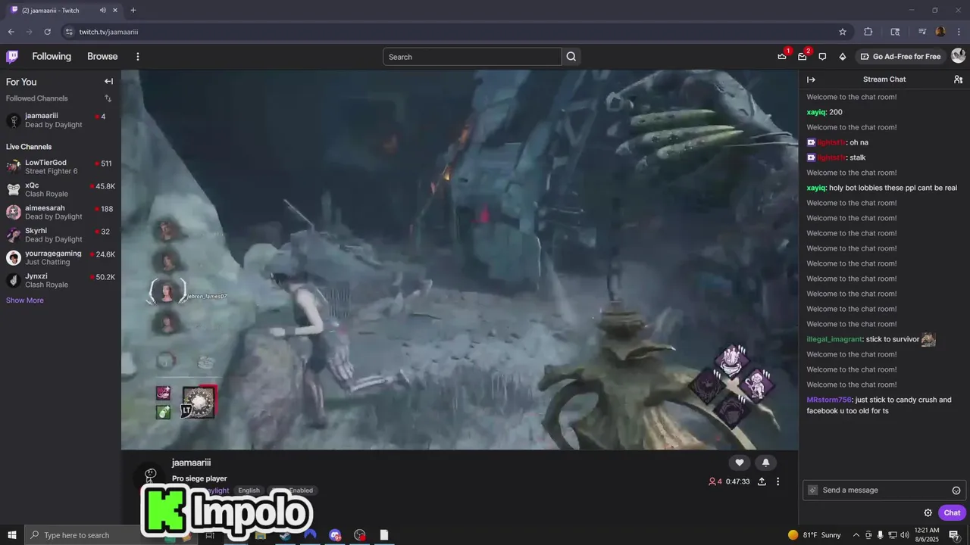Click the purple Chat send button
This screenshot has height=545, width=970.
[x=952, y=512]
